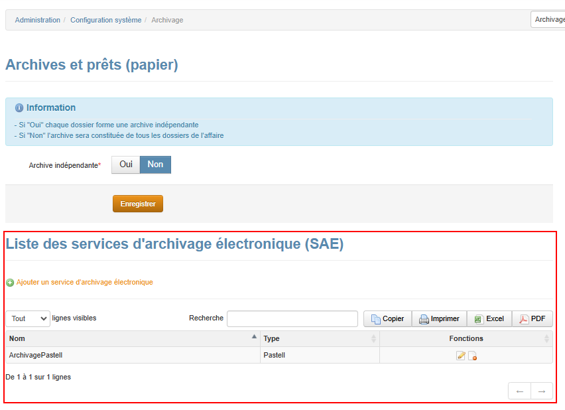Image resolution: width=565 pixels, height=410 pixels.
Task: Focus the Recherche search field
Action: [292, 319]
